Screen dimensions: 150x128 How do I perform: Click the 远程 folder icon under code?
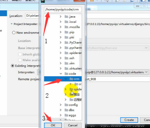click(x=71, y=100)
